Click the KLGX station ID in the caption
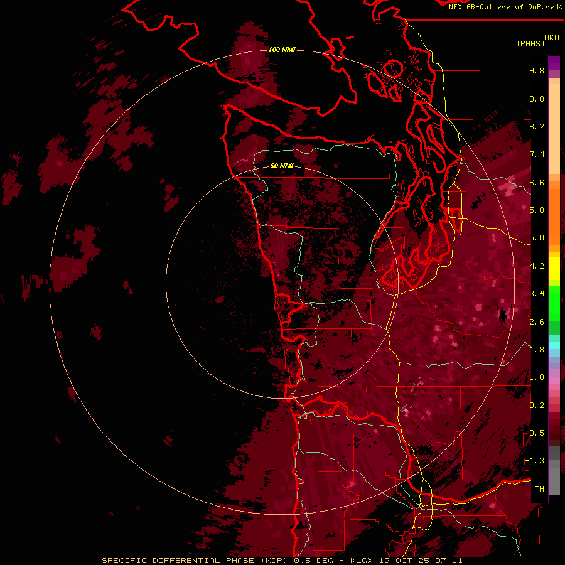 click(362, 561)
